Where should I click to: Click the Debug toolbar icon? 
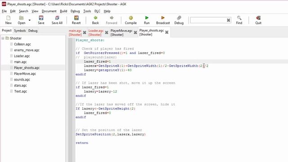coord(179,20)
